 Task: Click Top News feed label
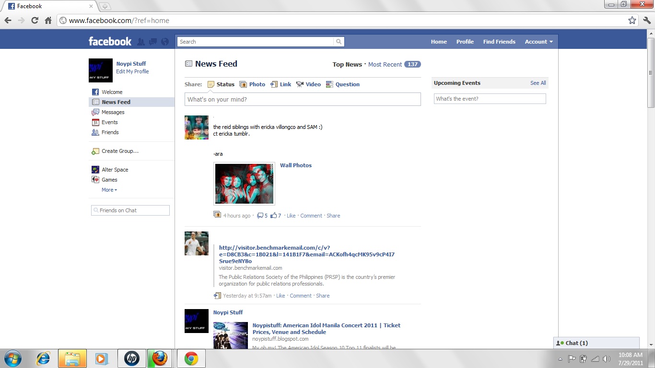(347, 65)
